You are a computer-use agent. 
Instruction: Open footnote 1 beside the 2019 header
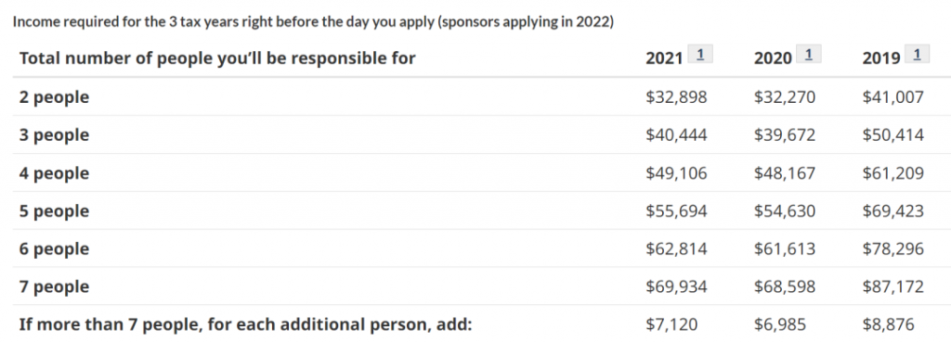(x=917, y=55)
